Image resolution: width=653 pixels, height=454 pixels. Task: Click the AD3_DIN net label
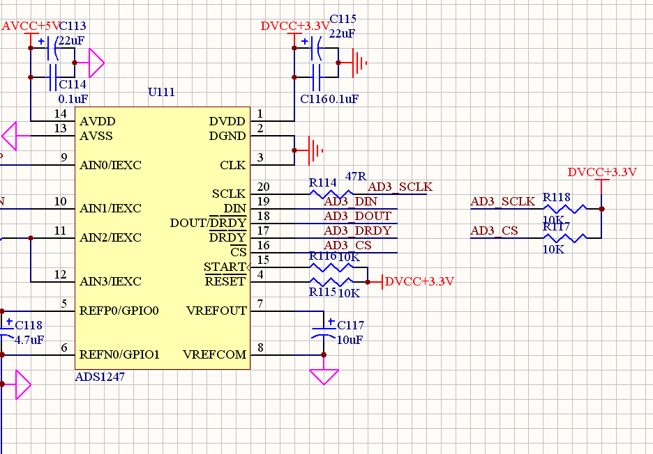[351, 202]
